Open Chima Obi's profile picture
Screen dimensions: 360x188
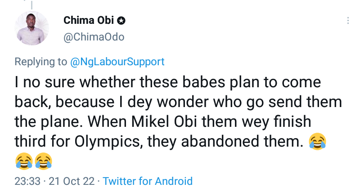point(31,28)
